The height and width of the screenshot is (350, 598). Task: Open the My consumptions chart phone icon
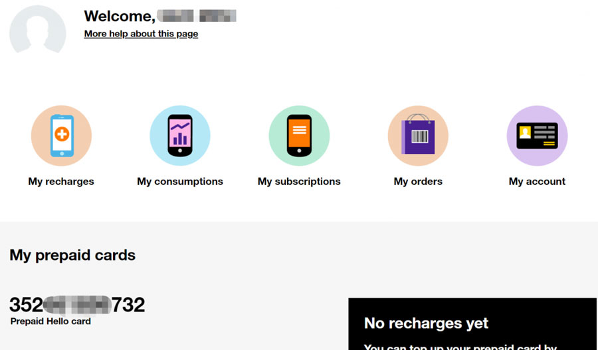[180, 136]
